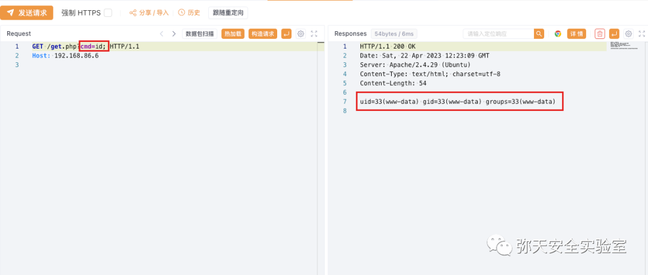Click the 热加载 hot reload button
The width and height of the screenshot is (648, 275).
tap(233, 34)
